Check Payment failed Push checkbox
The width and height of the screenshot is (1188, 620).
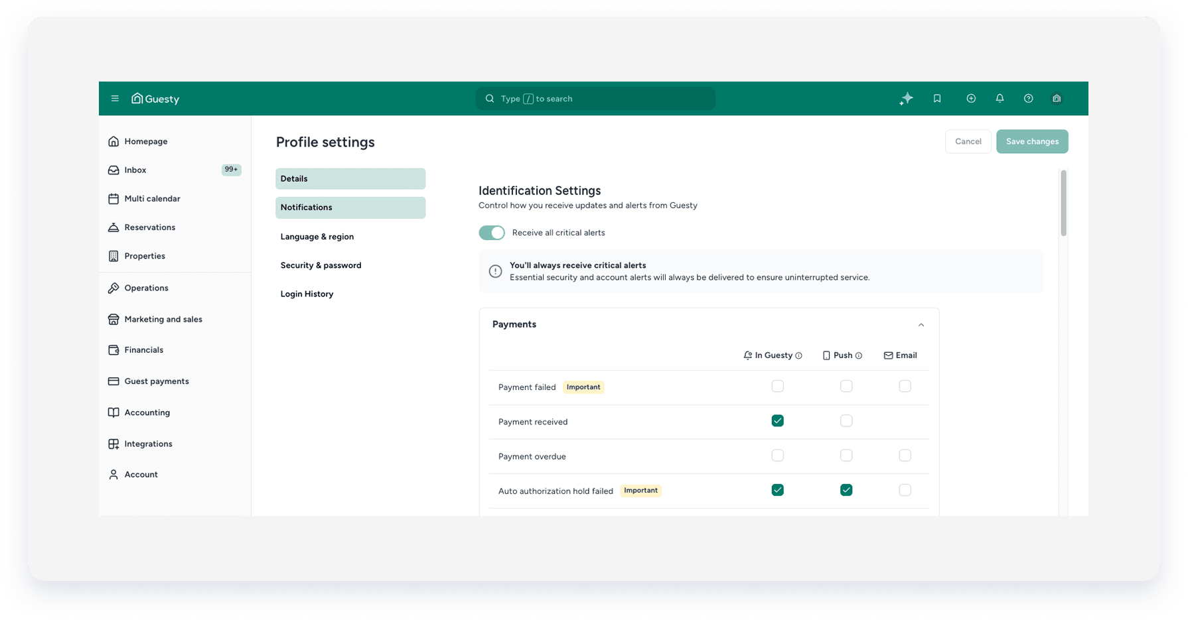tap(846, 386)
